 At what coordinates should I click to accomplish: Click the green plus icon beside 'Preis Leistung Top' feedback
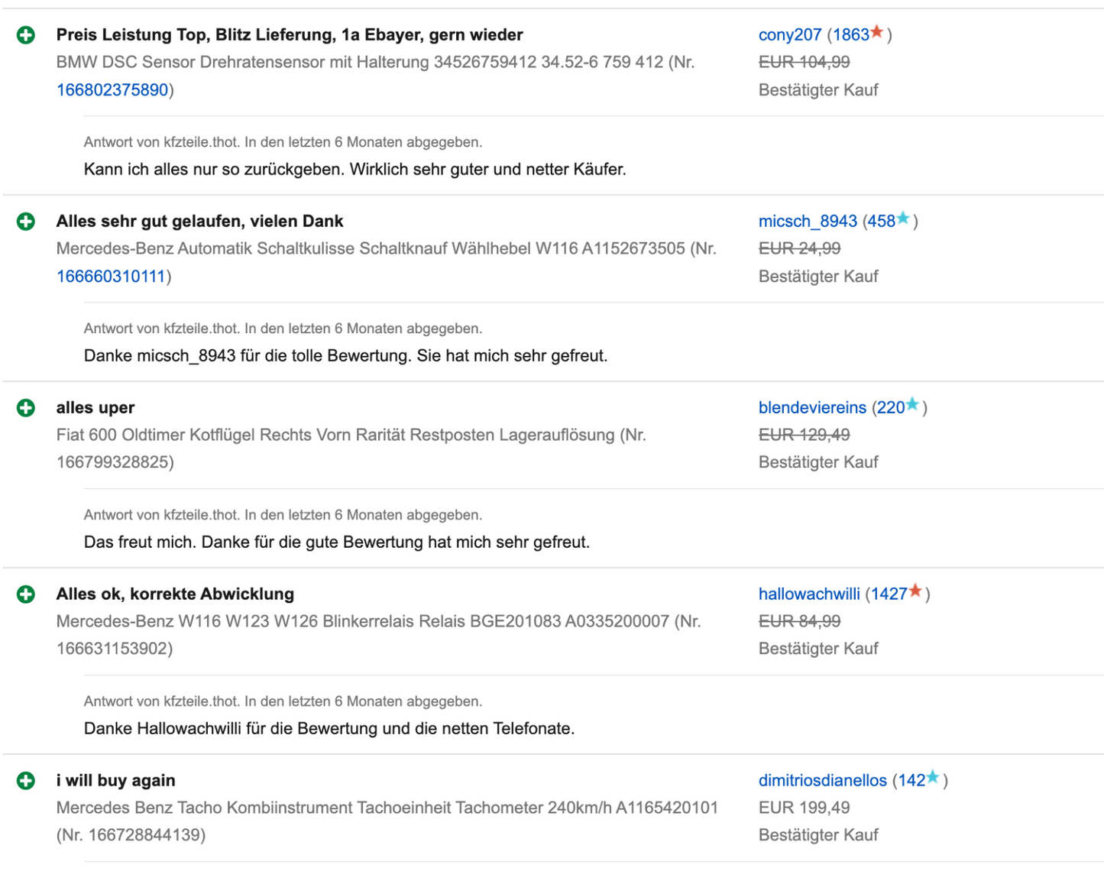(26, 35)
